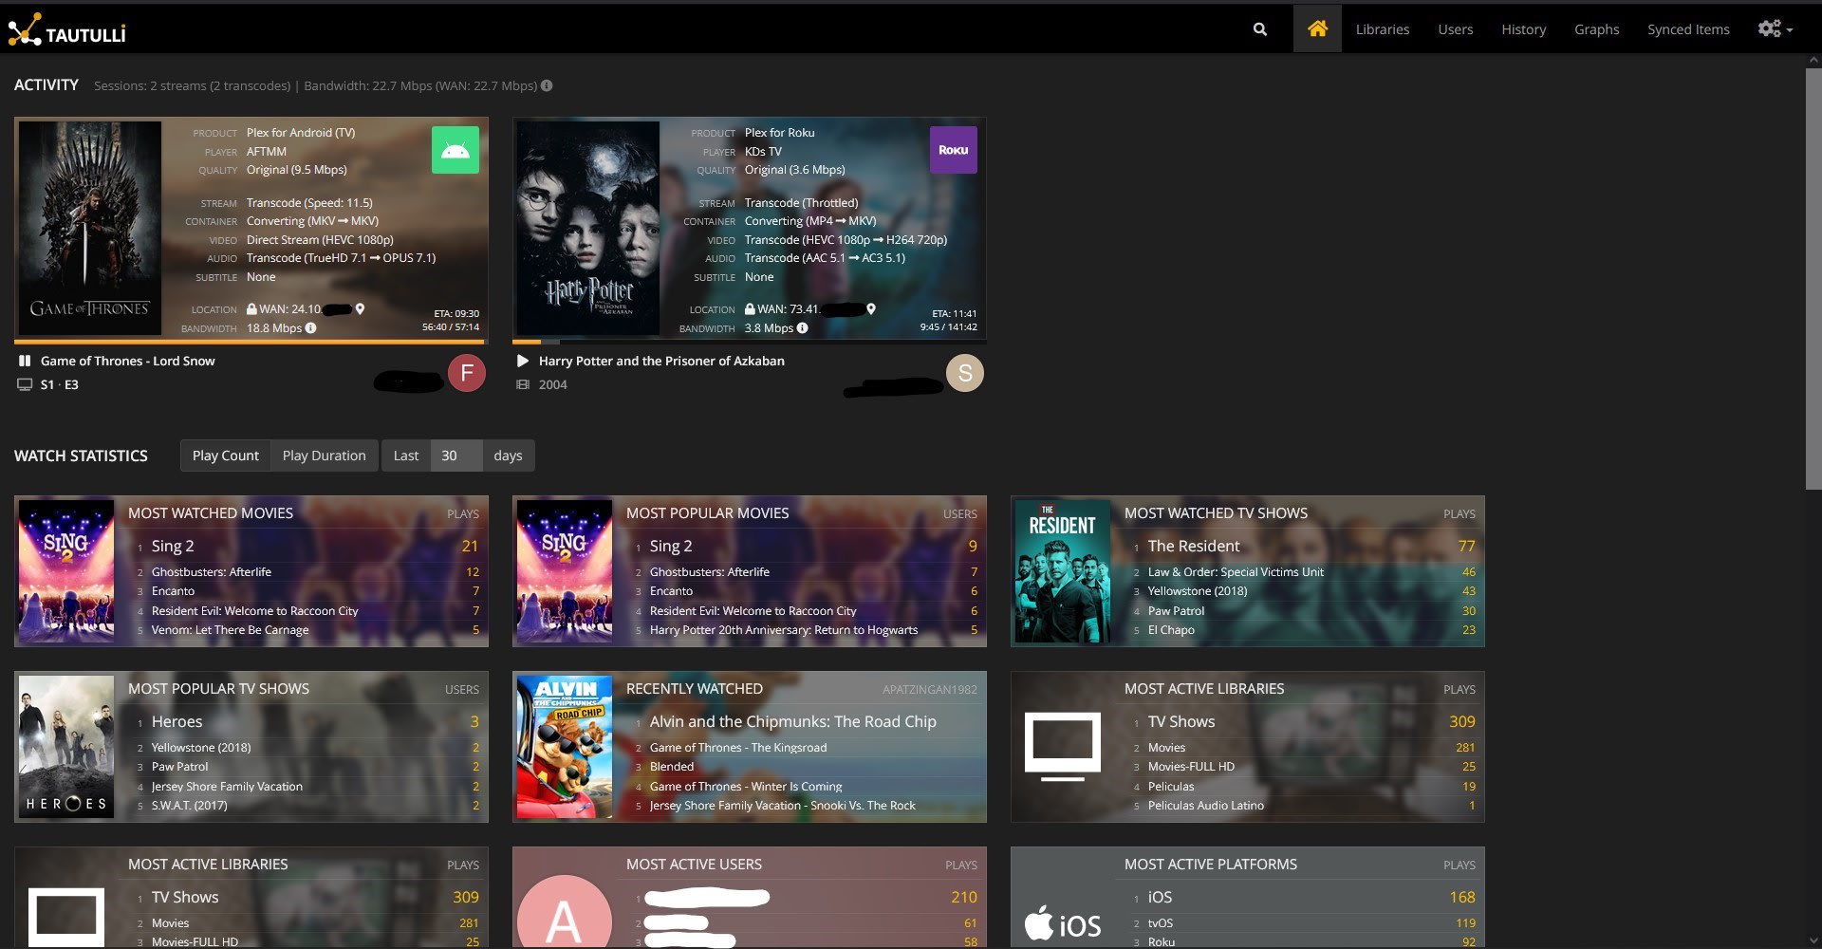Viewport: 1822px width, 949px height.
Task: Click the sessions bandwidth info icon near Activity header
Action: [548, 85]
